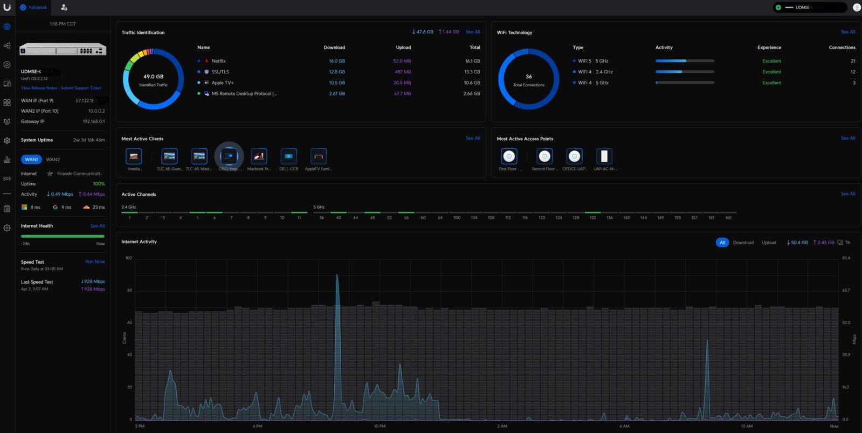Click the Cloudflare latency icon (23 ms)
The width and height of the screenshot is (862, 433).
click(x=86, y=207)
